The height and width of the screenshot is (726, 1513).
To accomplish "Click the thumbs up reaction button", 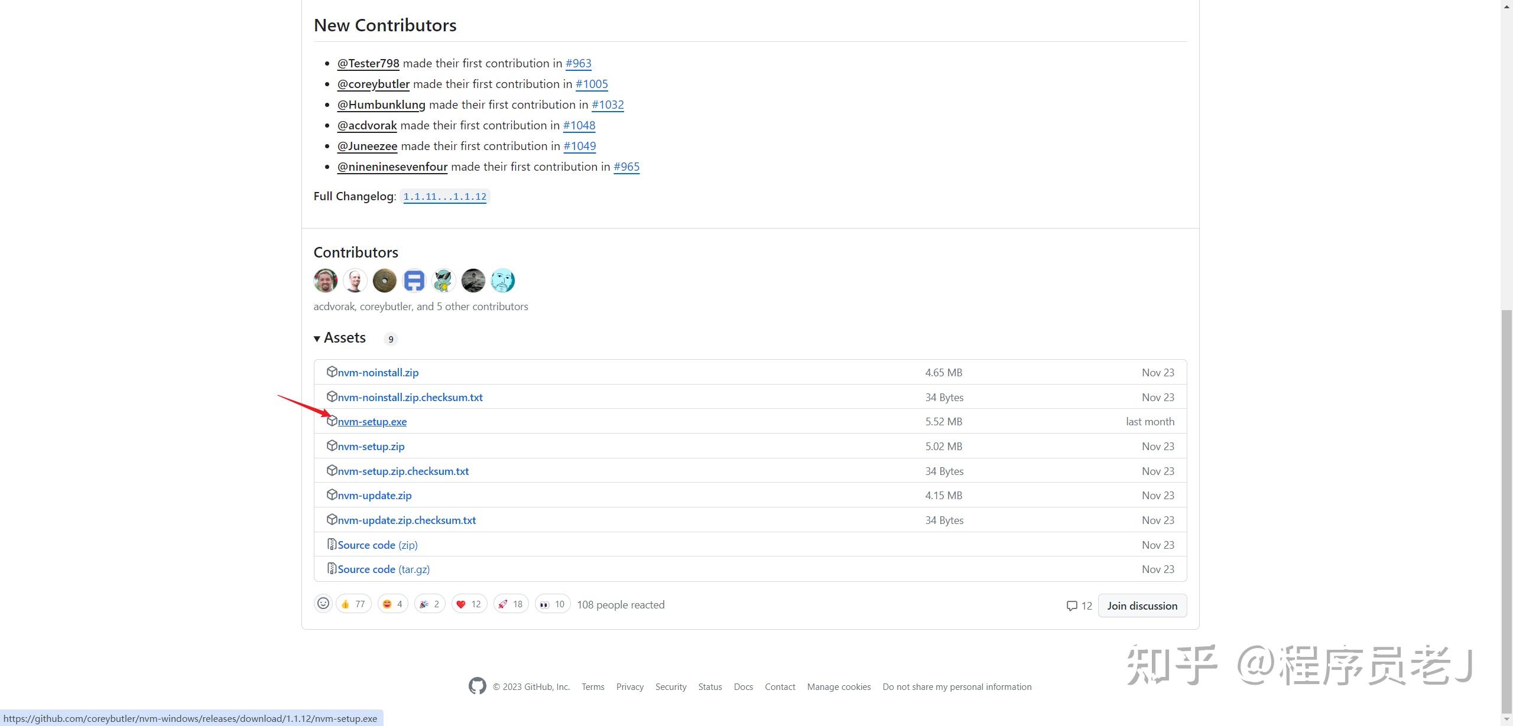I will 353,604.
